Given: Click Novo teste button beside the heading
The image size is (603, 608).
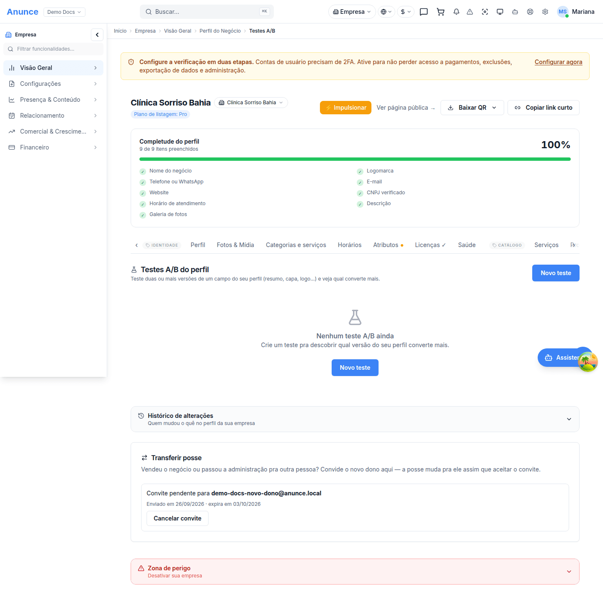Looking at the screenshot, I should (556, 273).
